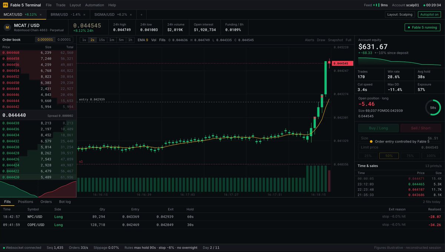Open the Positions tab
Screen dimensions: 445x252
pos(26,202)
